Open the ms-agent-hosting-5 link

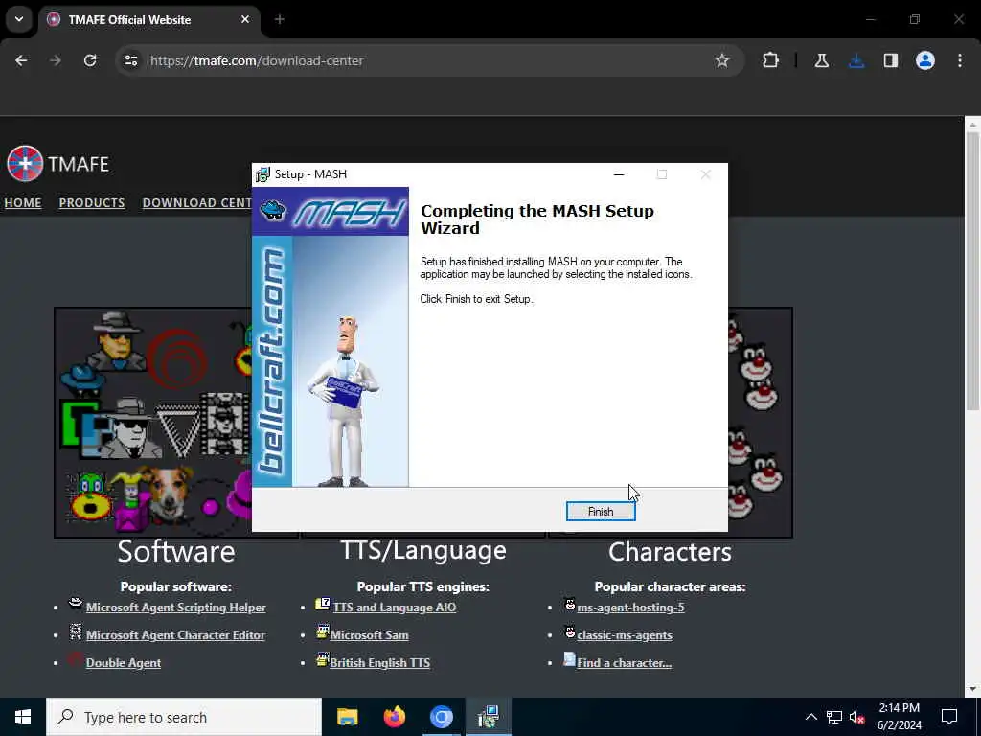pos(630,607)
